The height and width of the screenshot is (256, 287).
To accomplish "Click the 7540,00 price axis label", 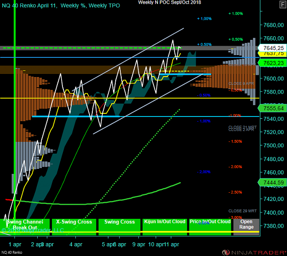I will tap(274, 119).
